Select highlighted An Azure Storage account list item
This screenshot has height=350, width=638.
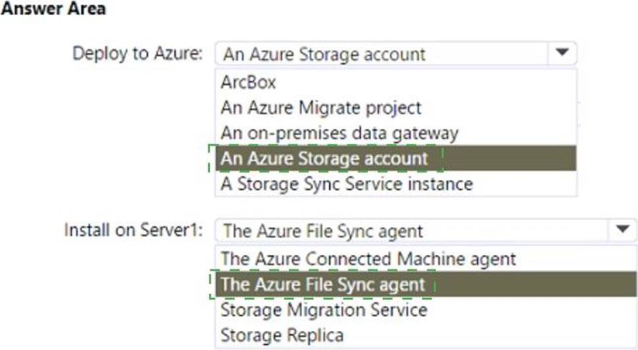pos(325,158)
